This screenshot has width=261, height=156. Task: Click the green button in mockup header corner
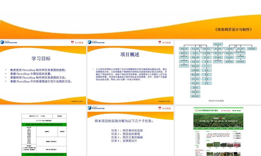click(239, 110)
